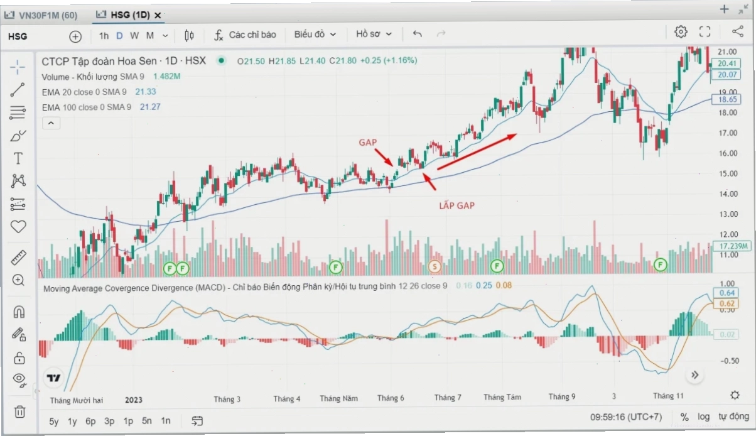Click the add symbol plus icon beside HSG

75,36
